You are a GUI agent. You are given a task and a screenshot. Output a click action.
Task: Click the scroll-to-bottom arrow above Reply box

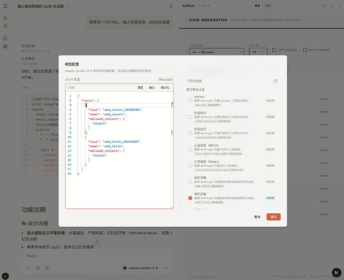pyautogui.click(x=97, y=241)
